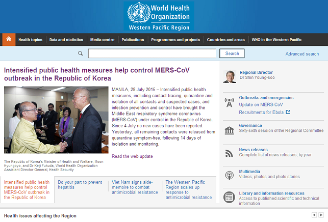Click the previous arrow in Health issues carousel

coord(314,215)
